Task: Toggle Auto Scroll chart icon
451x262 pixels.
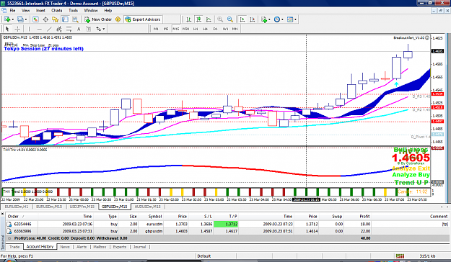Action: [x=242, y=19]
